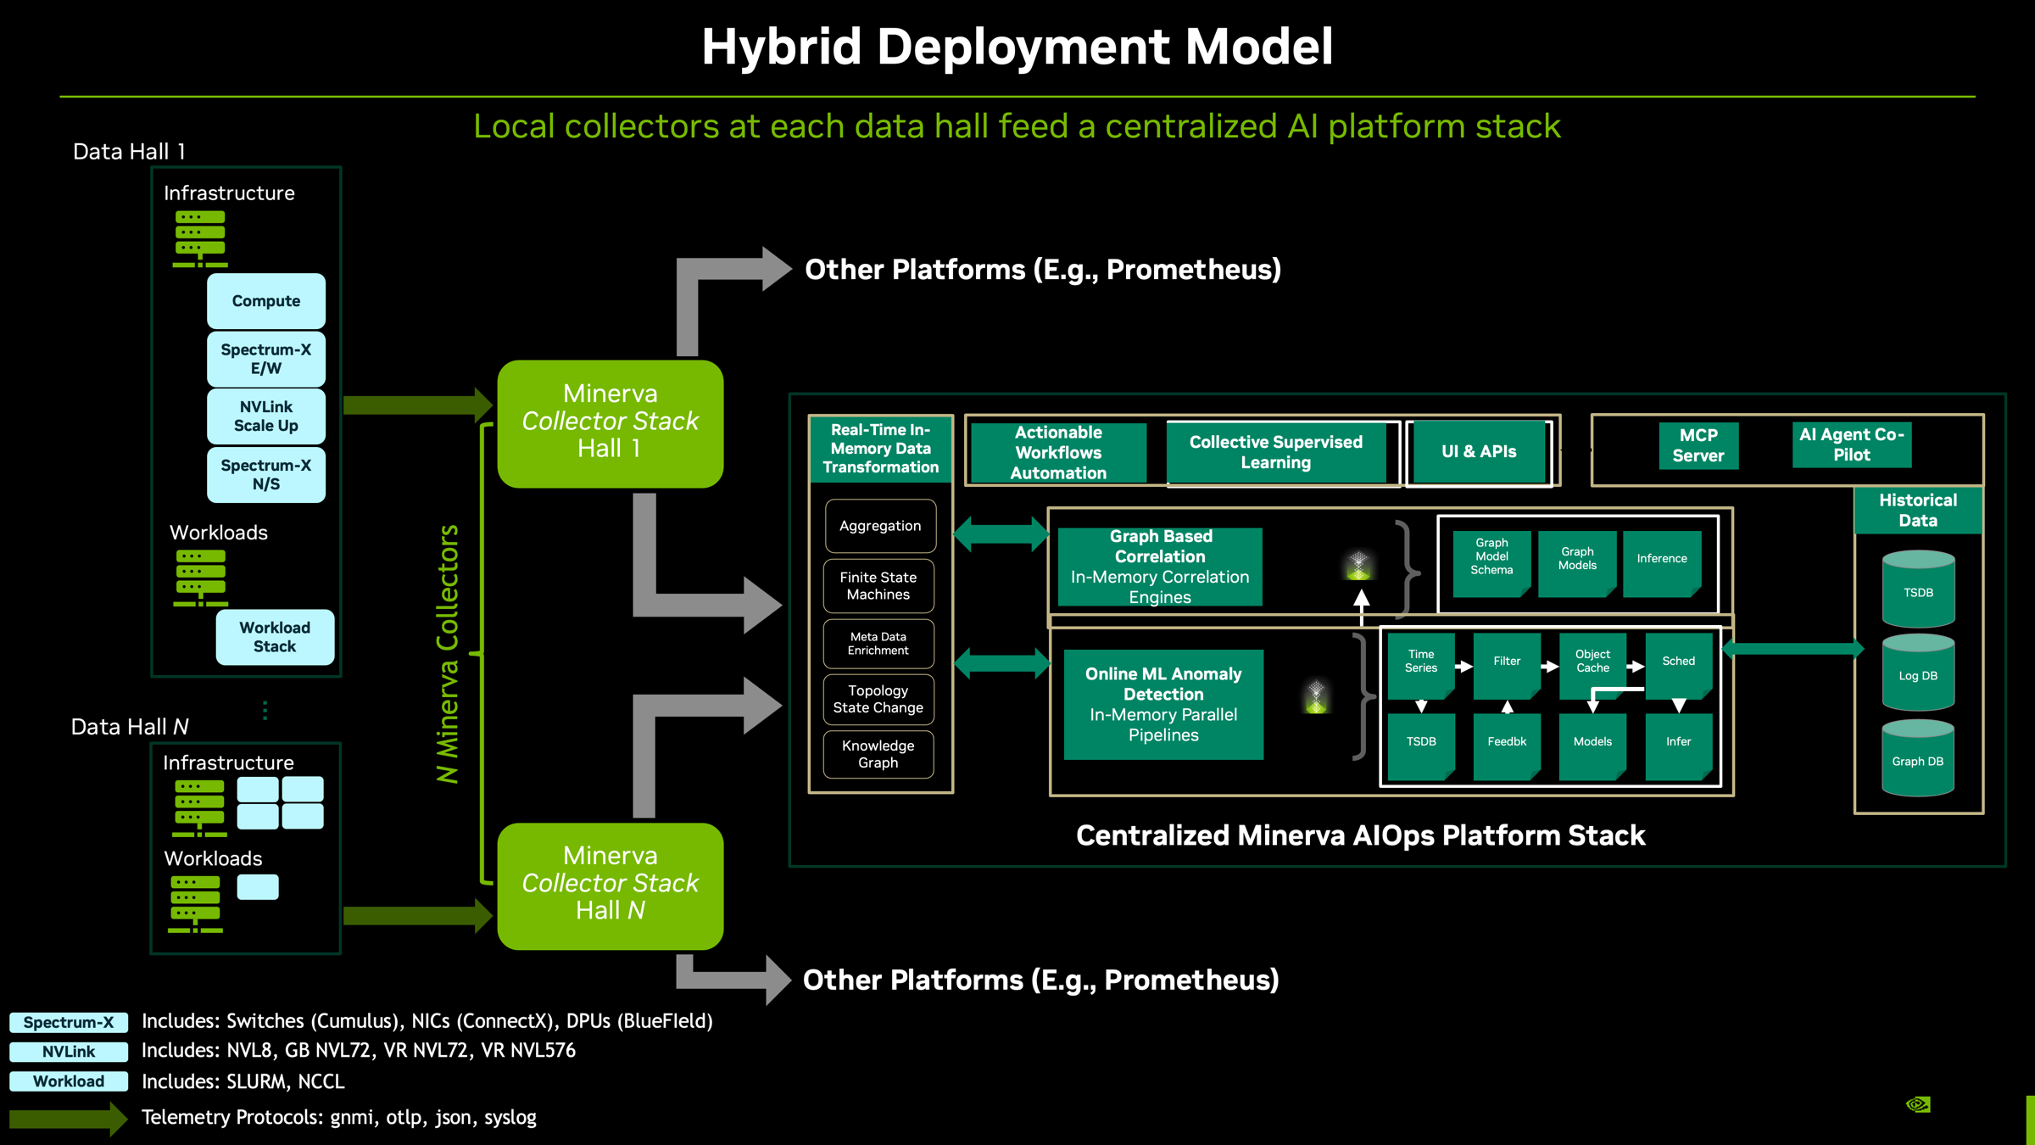Viewport: 2035px width, 1145px height.
Task: Click the Graph Model Schema note
Action: click(1491, 564)
